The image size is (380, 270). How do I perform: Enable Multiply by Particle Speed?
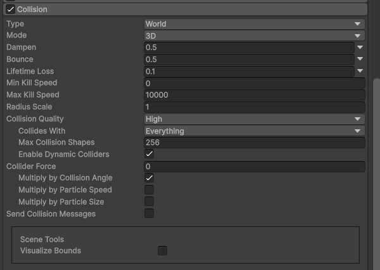tap(149, 190)
